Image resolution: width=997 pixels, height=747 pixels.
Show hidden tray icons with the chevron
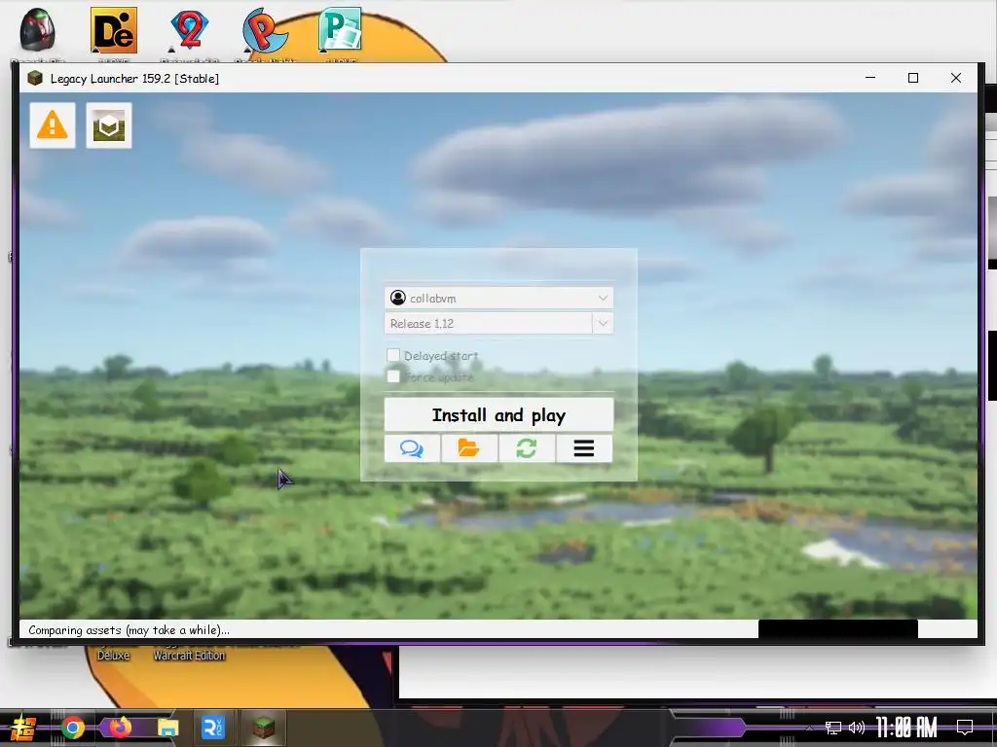[809, 728]
